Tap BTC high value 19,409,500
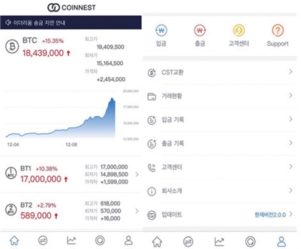The width and height of the screenshot is (301, 249). click(x=110, y=47)
